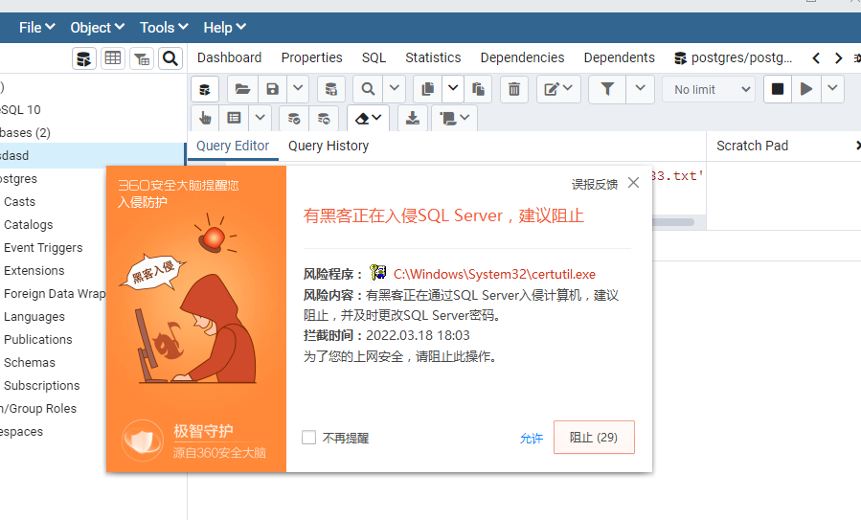Open the File menu
Screen dimensions: 861x520
pyautogui.click(x=36, y=28)
